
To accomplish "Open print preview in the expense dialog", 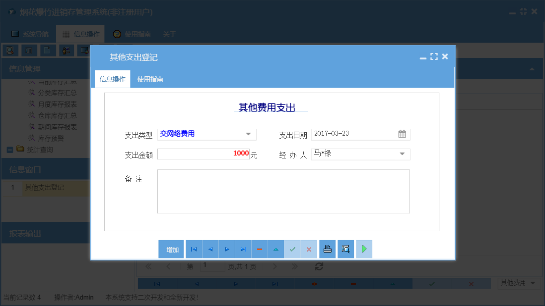I will (345, 249).
